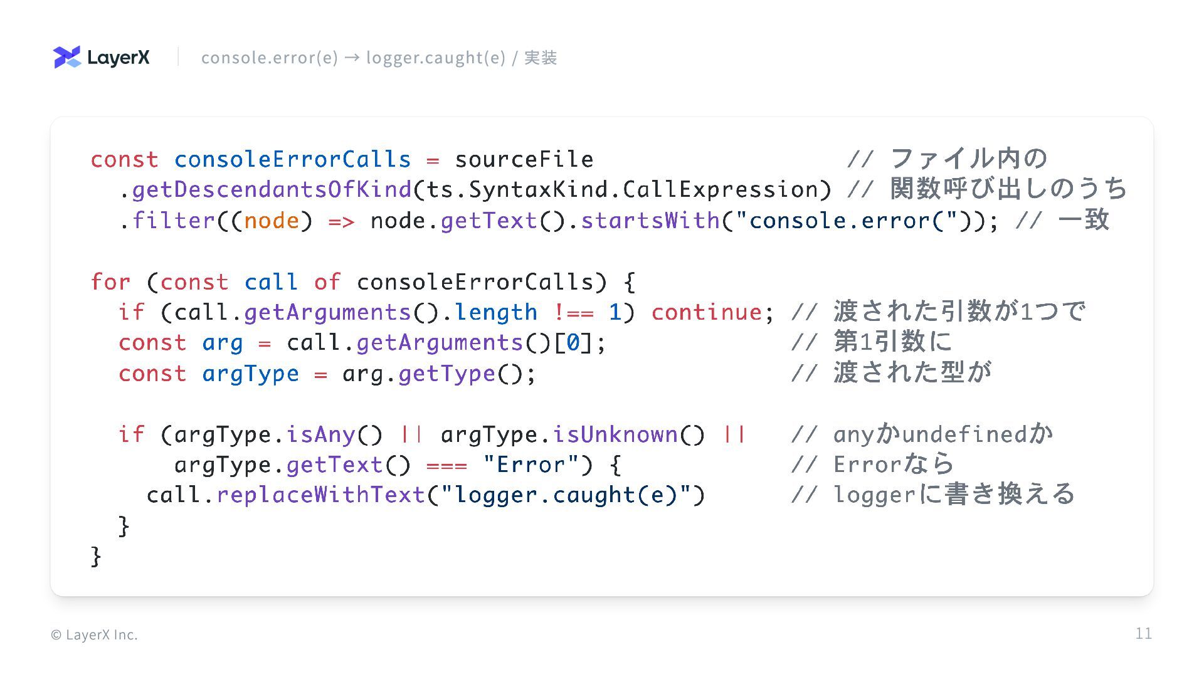Click the filter method in code
Viewport: 1204px width, 677px height.
tap(174, 221)
